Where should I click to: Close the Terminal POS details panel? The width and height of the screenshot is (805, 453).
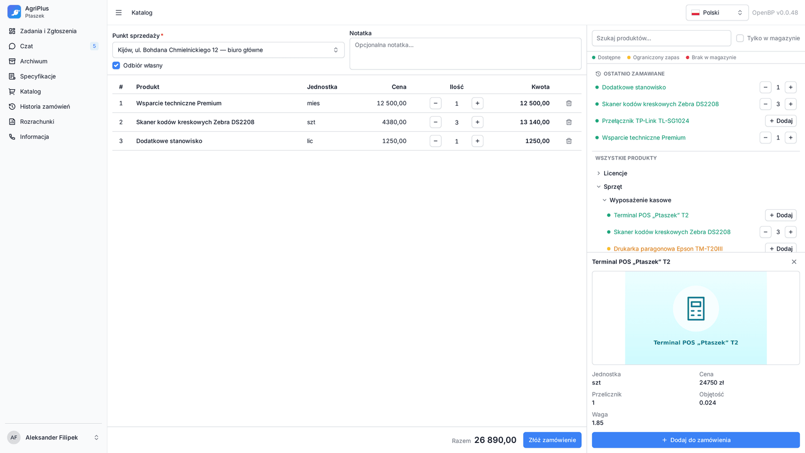[794, 262]
